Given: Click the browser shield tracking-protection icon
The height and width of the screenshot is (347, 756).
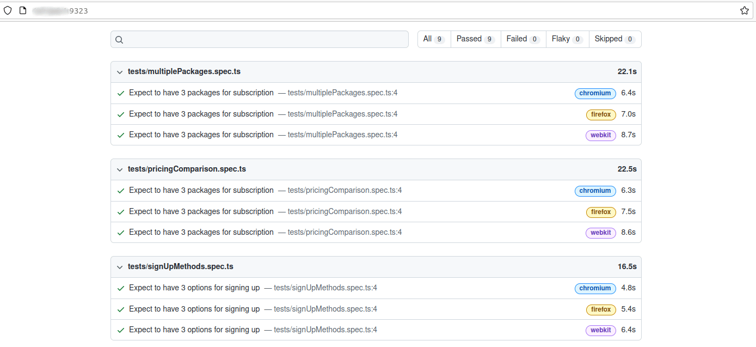Looking at the screenshot, I should [8, 10].
